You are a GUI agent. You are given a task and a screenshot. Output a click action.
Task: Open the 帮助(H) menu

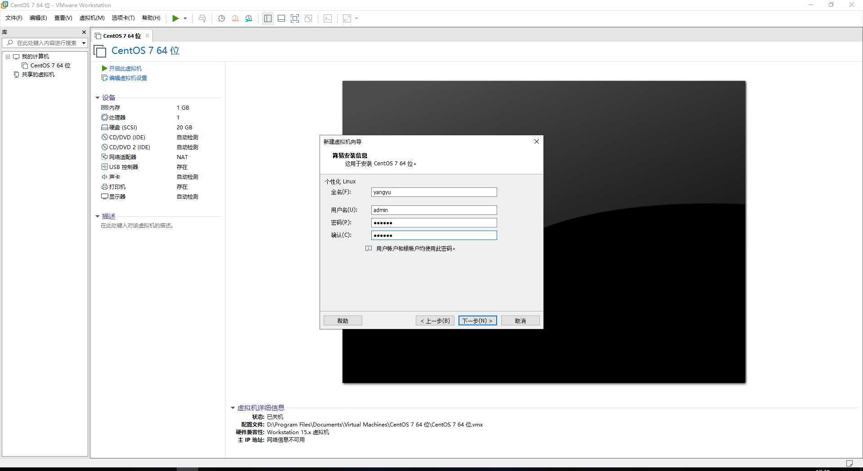tap(151, 18)
